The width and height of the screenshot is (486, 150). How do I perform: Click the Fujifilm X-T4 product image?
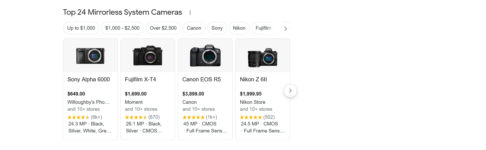click(x=148, y=56)
